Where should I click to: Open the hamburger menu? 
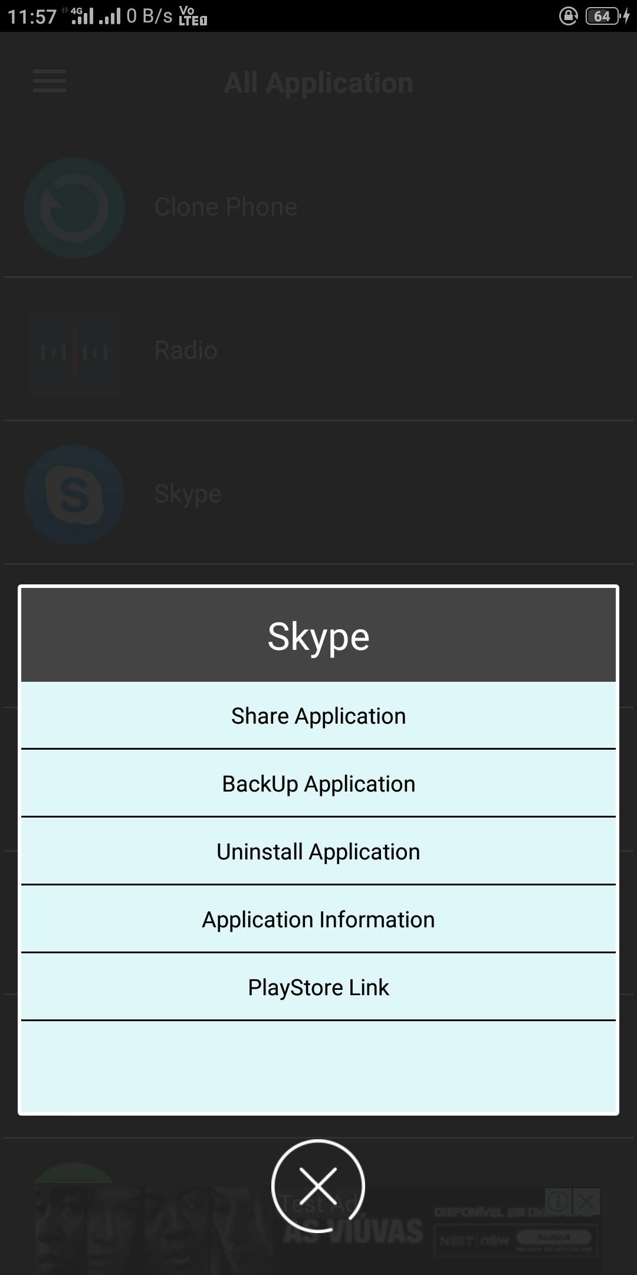[50, 81]
